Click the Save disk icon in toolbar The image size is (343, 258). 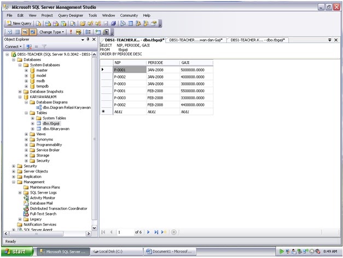click(106, 23)
